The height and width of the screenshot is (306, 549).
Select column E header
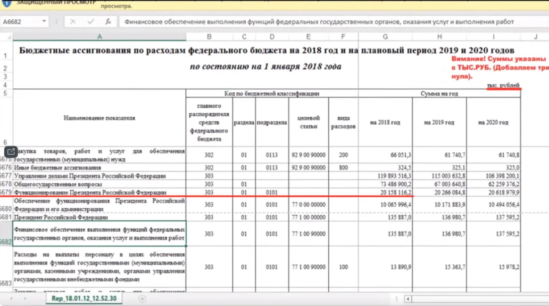(x=308, y=37)
